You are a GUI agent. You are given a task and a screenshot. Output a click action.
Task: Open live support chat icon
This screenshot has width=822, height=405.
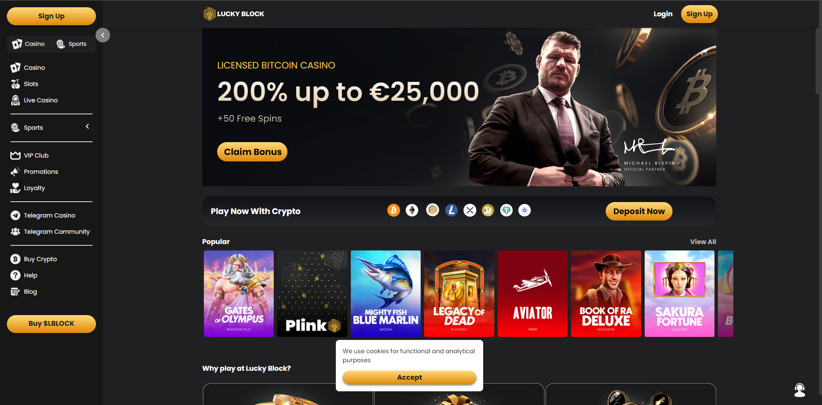(800, 390)
